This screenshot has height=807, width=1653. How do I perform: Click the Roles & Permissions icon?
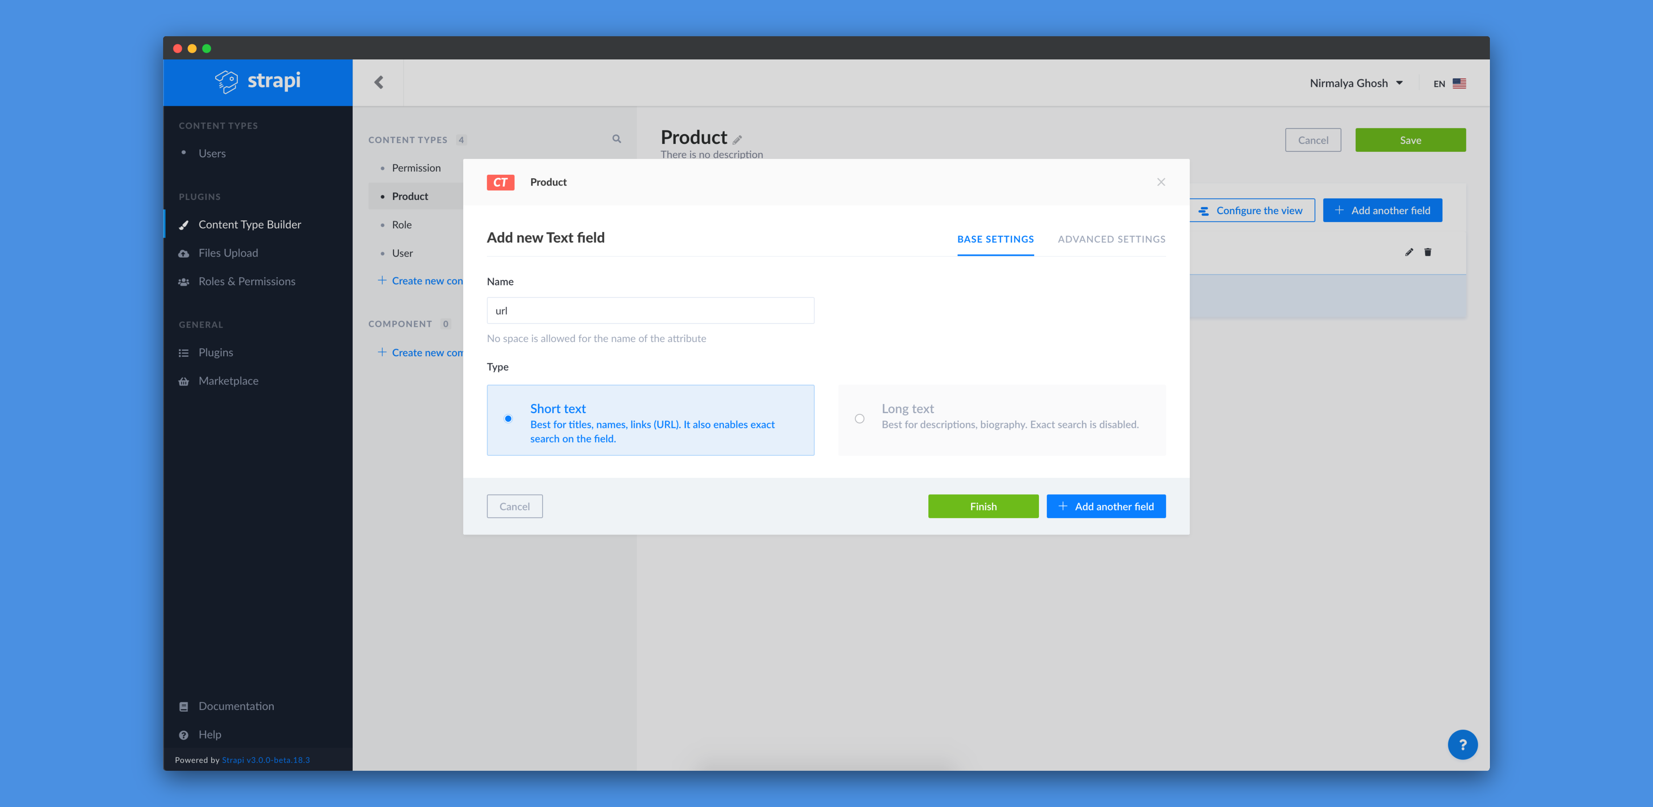tap(185, 281)
